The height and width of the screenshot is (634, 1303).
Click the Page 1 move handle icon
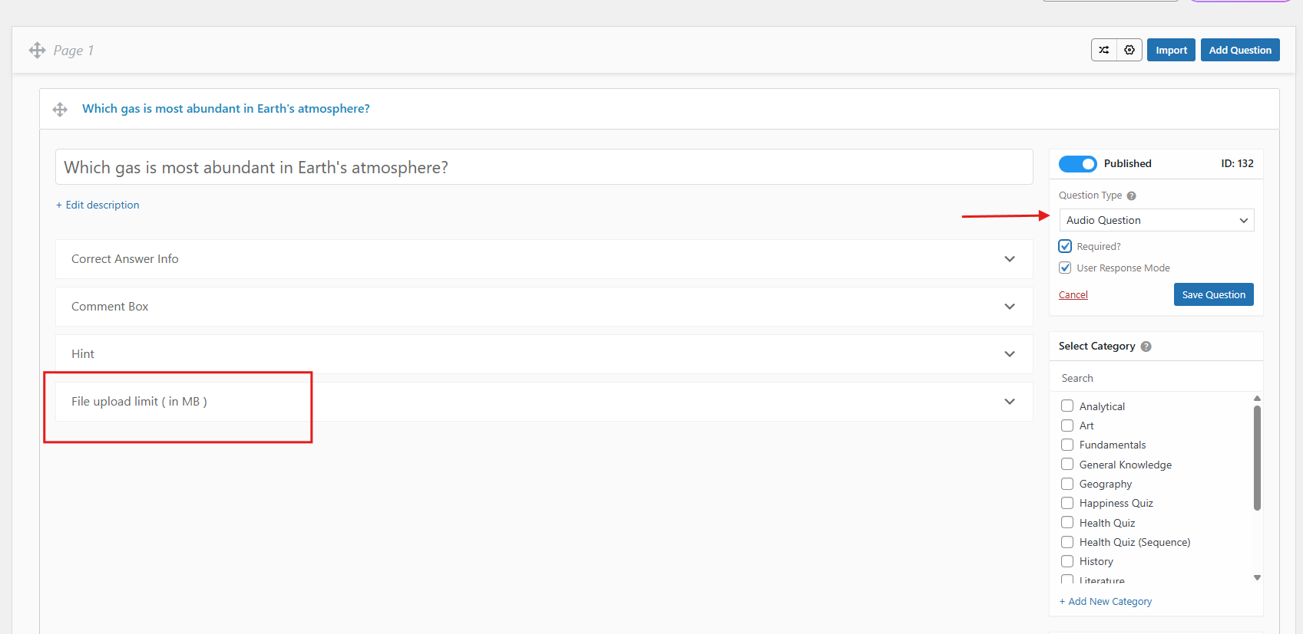(x=37, y=51)
